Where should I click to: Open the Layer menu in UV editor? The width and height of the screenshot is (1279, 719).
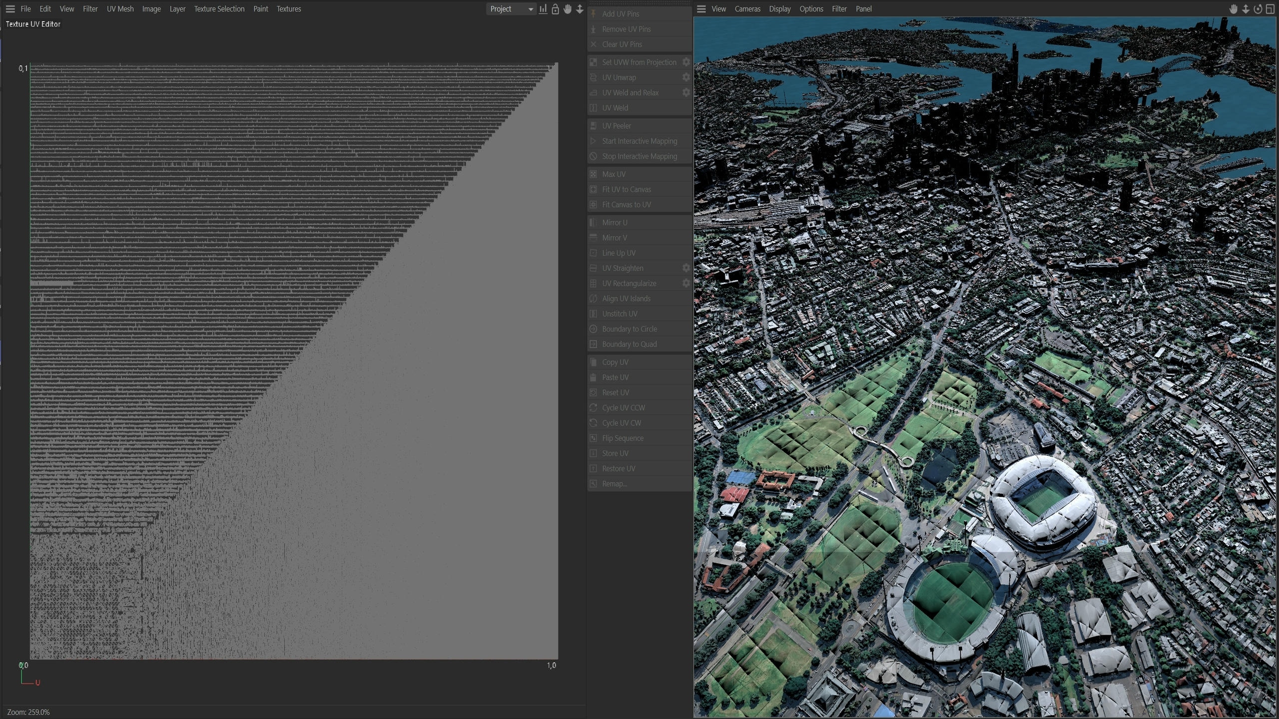177,9
